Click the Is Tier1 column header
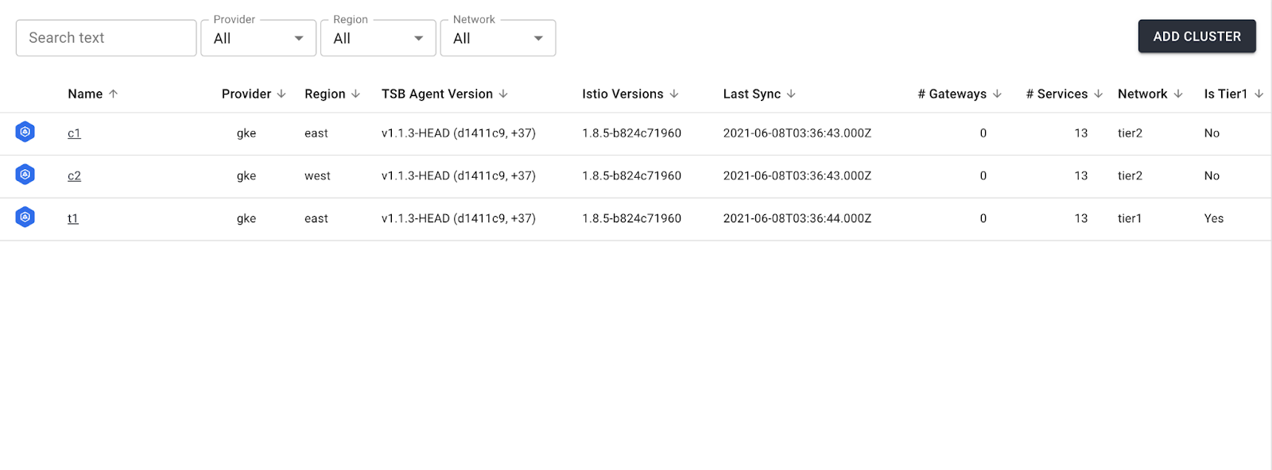This screenshot has width=1272, height=470. tap(1226, 94)
